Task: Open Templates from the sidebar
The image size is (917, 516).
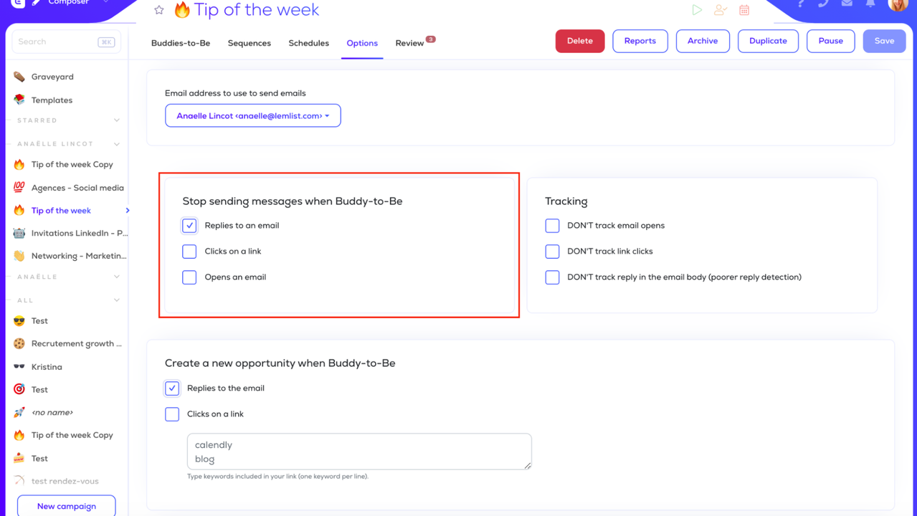Action: 52,100
